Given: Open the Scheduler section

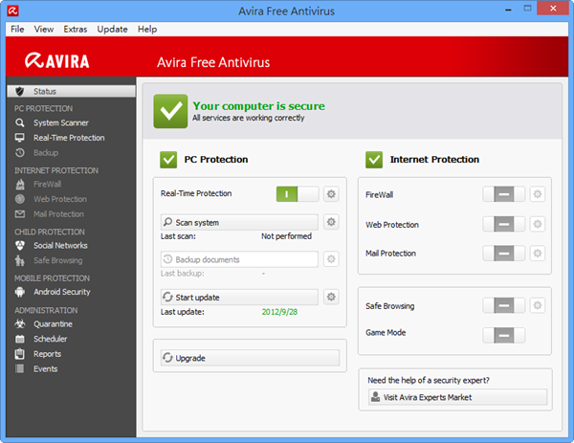Looking at the screenshot, I should pyautogui.click(x=53, y=339).
